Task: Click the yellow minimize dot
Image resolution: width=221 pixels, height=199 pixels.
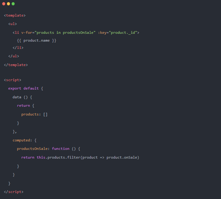Action: (x=8, y=4)
